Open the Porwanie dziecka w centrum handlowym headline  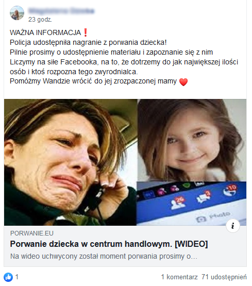tap(109, 244)
